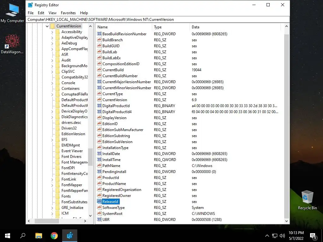Expand the FontLink tree node
This screenshot has height=242, width=323.
(52, 179)
